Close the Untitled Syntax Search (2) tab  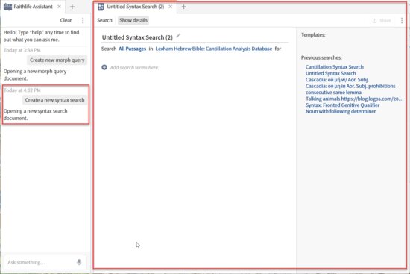(x=171, y=7)
